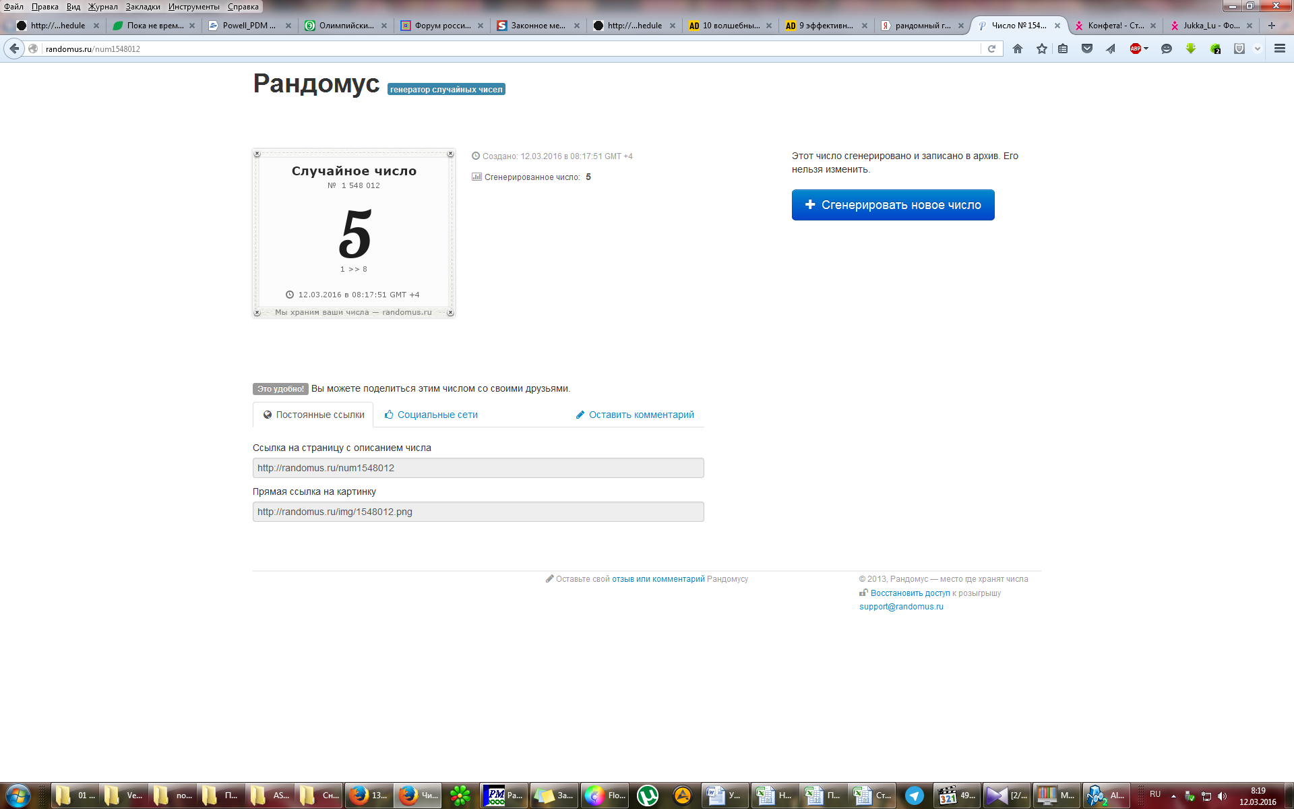1294x809 pixels.
Task: Show hidden system tray icons arrow
Action: click(x=1173, y=796)
